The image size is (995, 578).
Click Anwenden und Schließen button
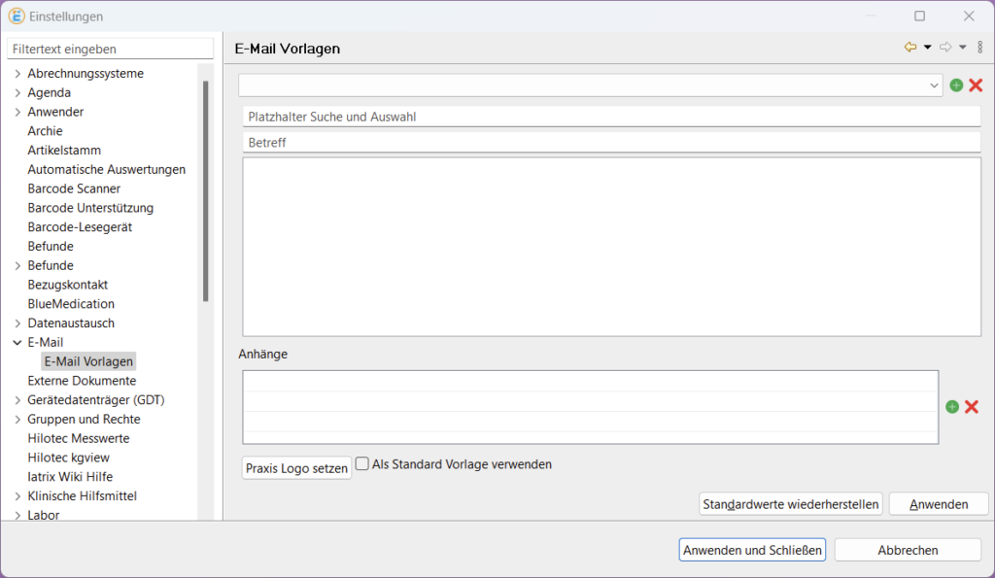752,550
